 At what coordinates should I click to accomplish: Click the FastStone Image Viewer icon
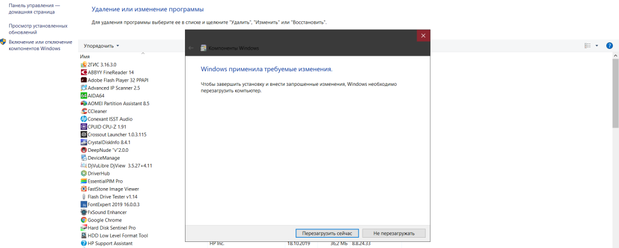pyautogui.click(x=83, y=189)
